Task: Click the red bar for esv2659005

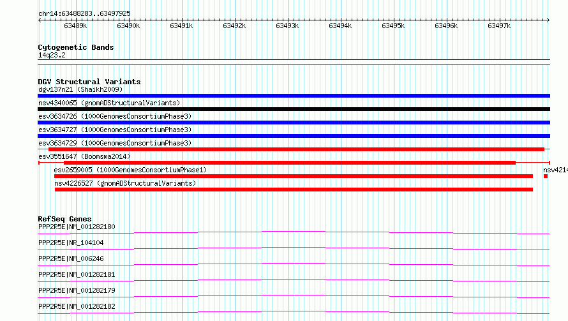Action: point(294,176)
